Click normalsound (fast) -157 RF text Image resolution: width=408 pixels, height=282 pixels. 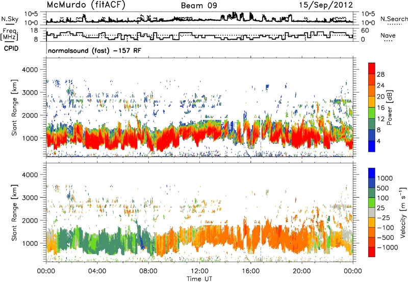(x=94, y=50)
